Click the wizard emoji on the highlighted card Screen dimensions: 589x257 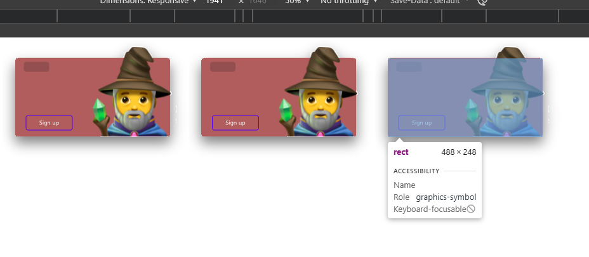[505, 91]
